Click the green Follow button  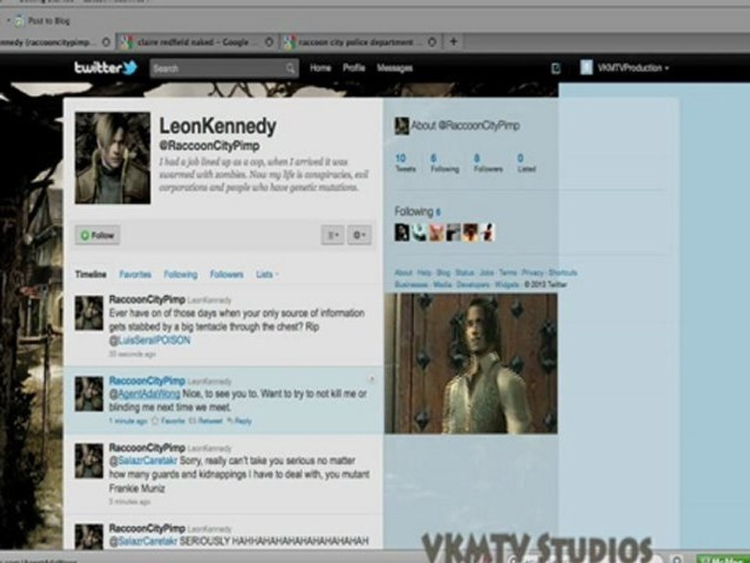[x=98, y=235]
